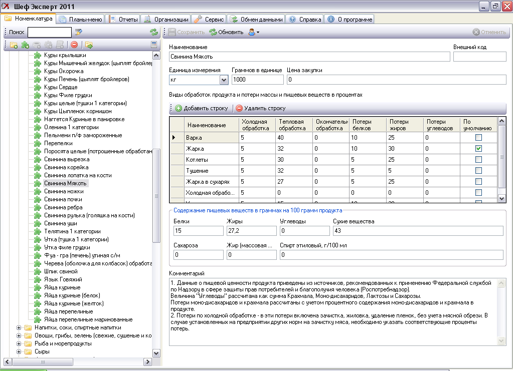Click the Внешний код field
Screen dimensions: 513x371
click(x=479, y=57)
